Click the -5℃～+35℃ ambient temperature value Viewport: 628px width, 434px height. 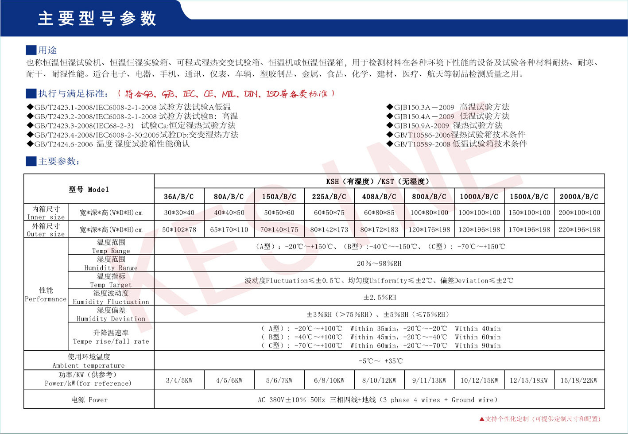click(380, 361)
